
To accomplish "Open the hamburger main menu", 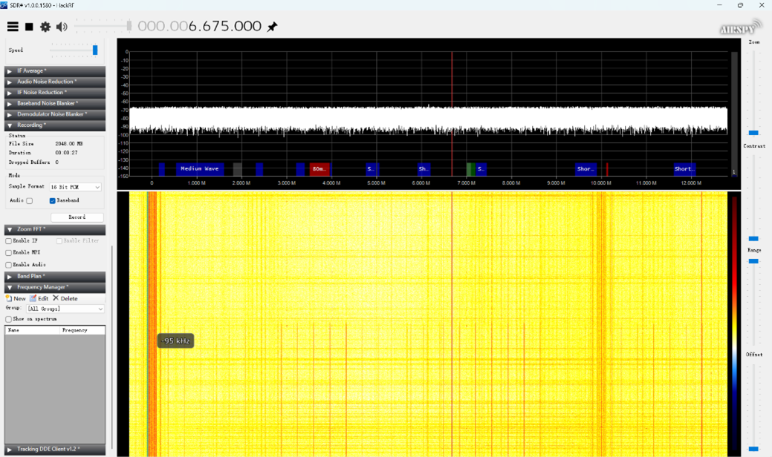I will click(x=13, y=27).
